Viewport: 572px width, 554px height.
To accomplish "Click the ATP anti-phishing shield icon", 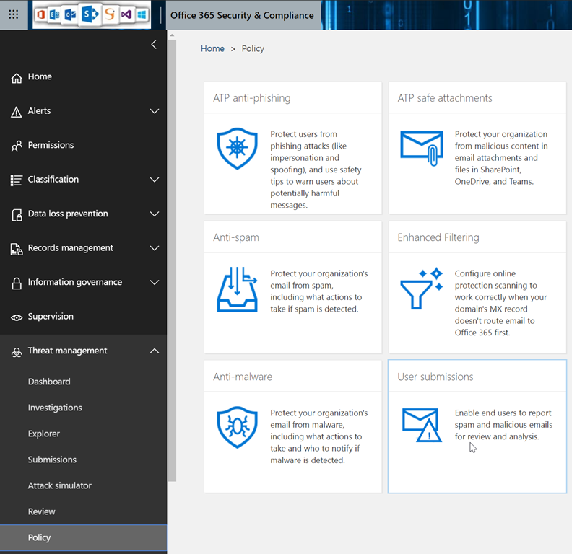I will pos(237,148).
